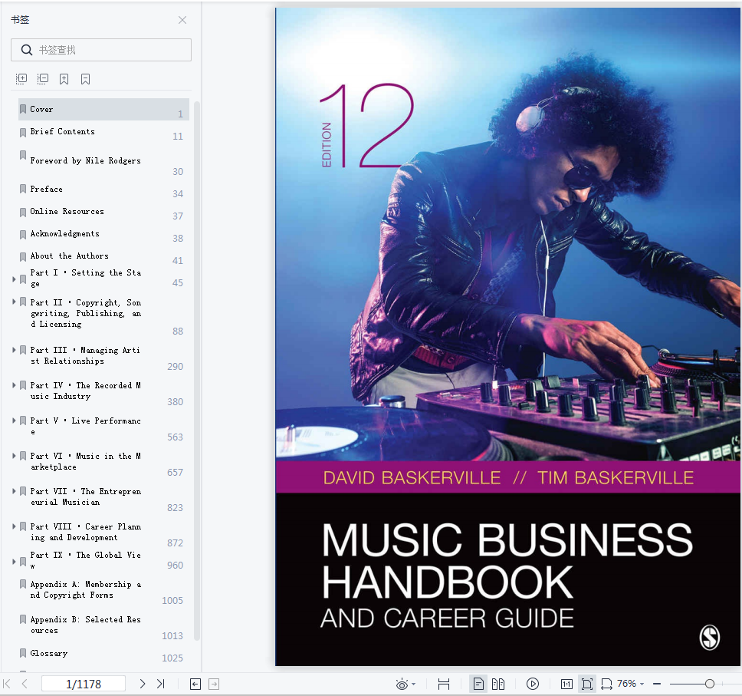Click the previous view back icon

click(195, 684)
